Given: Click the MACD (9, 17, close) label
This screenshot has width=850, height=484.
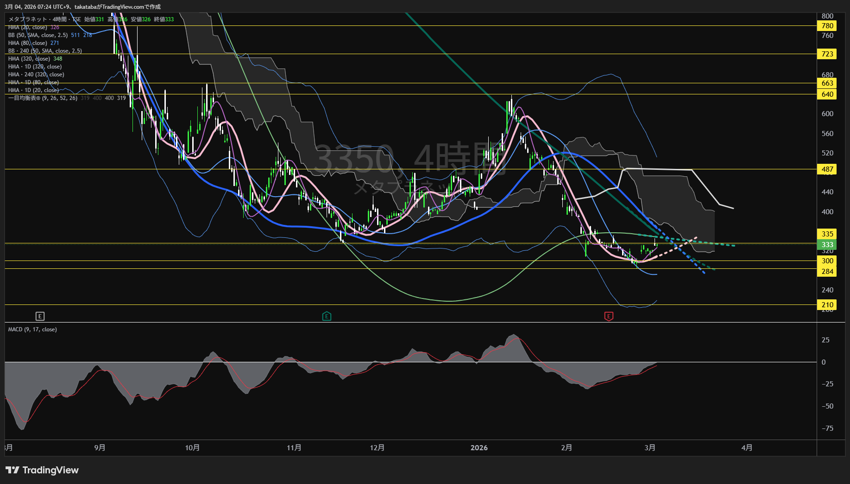Looking at the screenshot, I should 32,329.
